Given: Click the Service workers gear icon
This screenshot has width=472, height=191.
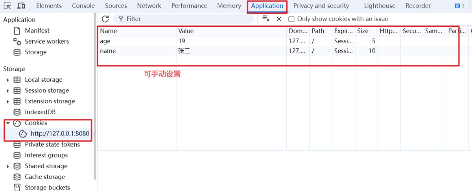Looking at the screenshot, I should [x=17, y=41].
